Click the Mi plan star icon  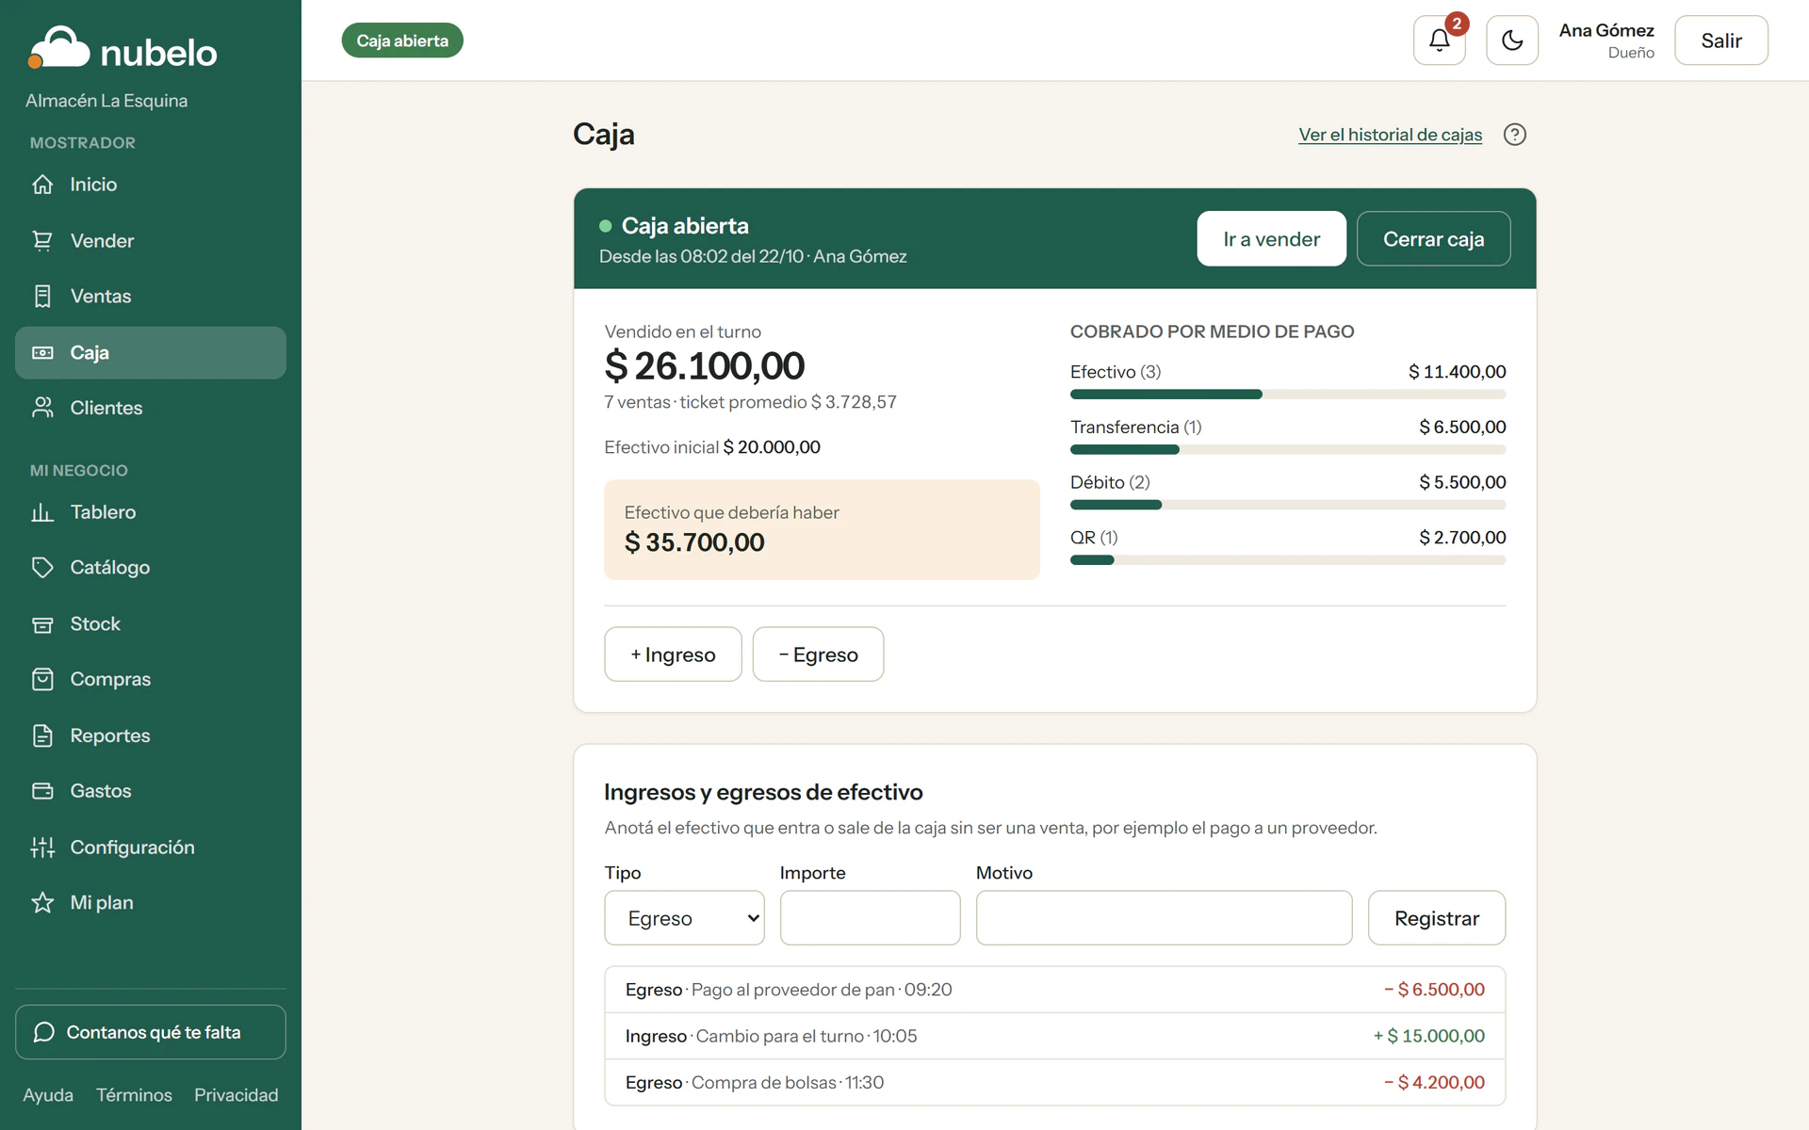point(42,903)
